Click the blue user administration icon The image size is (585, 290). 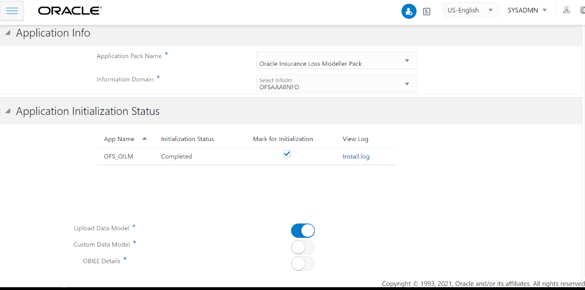click(x=409, y=11)
